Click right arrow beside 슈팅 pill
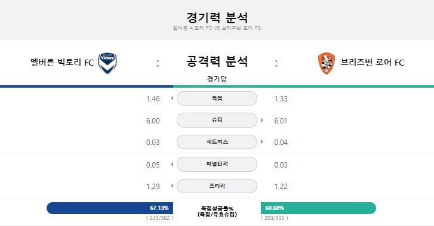434x226 pixels. point(262,120)
